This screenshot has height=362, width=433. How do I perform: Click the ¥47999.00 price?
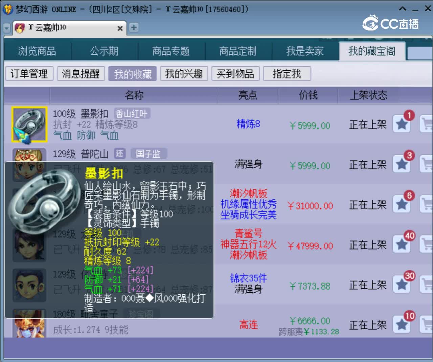click(310, 246)
